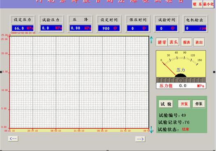Click the 试验压力 0.0 MPa display
The width and height of the screenshot is (216, 151).
tap(51, 28)
